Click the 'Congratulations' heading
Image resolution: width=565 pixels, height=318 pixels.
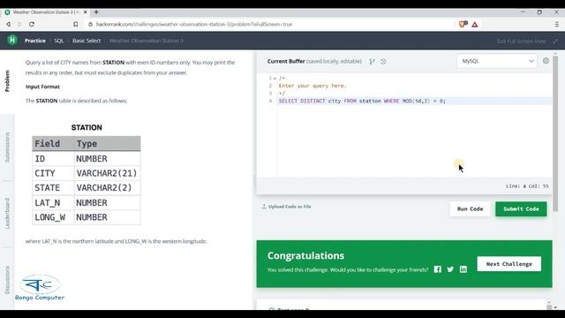[x=305, y=255]
